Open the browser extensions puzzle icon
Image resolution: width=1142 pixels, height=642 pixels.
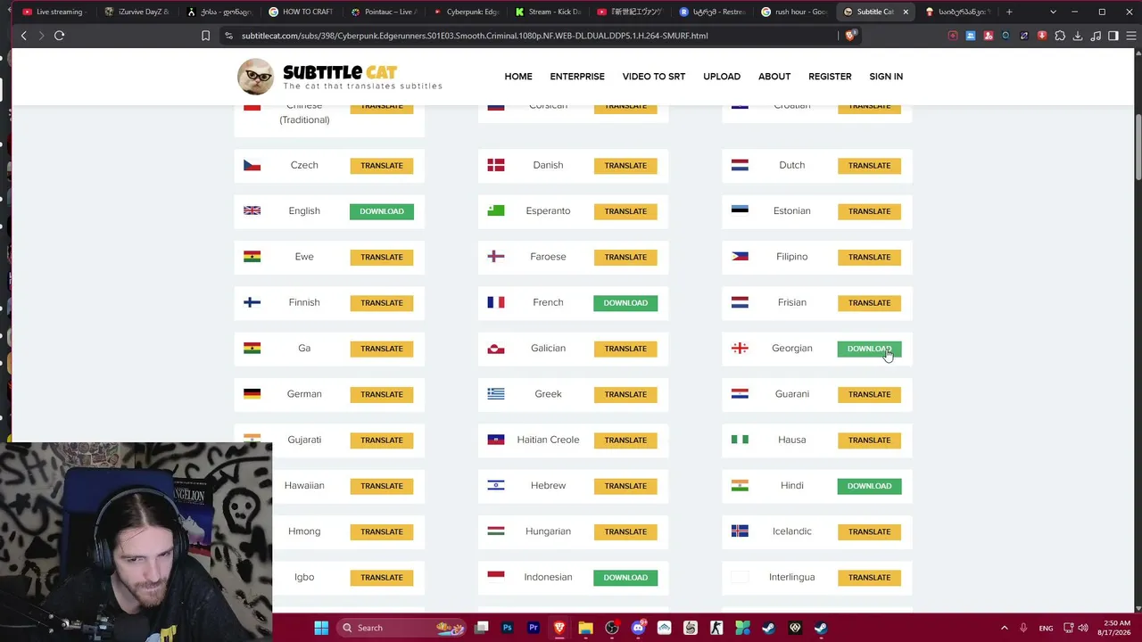point(1060,36)
